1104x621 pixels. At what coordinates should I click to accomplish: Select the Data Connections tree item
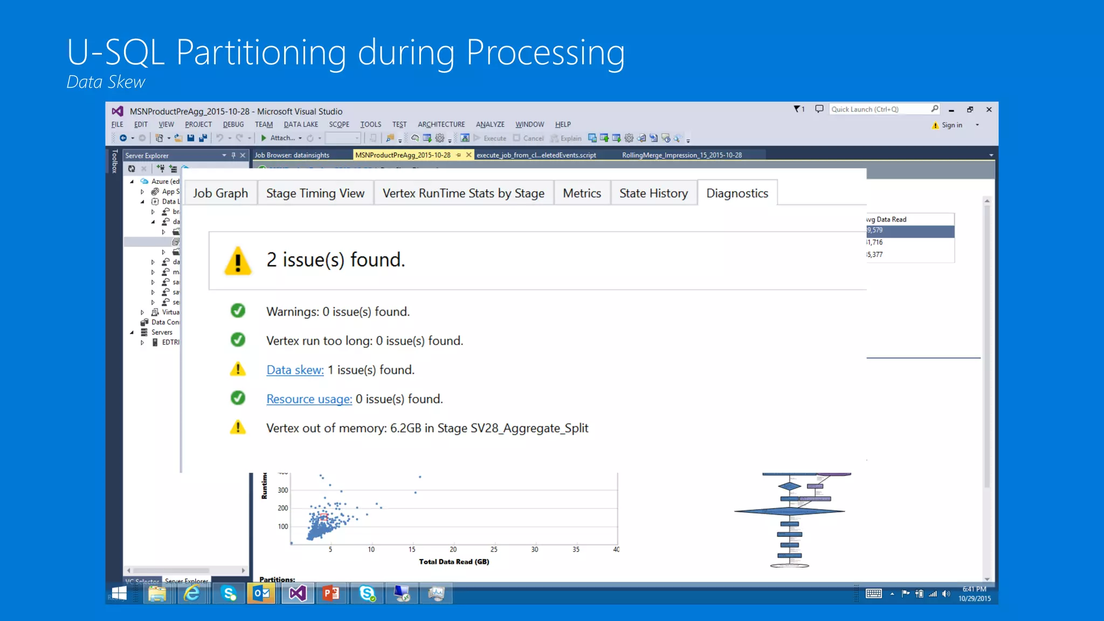(160, 322)
